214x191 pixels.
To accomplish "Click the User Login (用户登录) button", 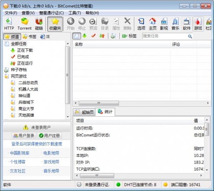I will tap(24, 136).
